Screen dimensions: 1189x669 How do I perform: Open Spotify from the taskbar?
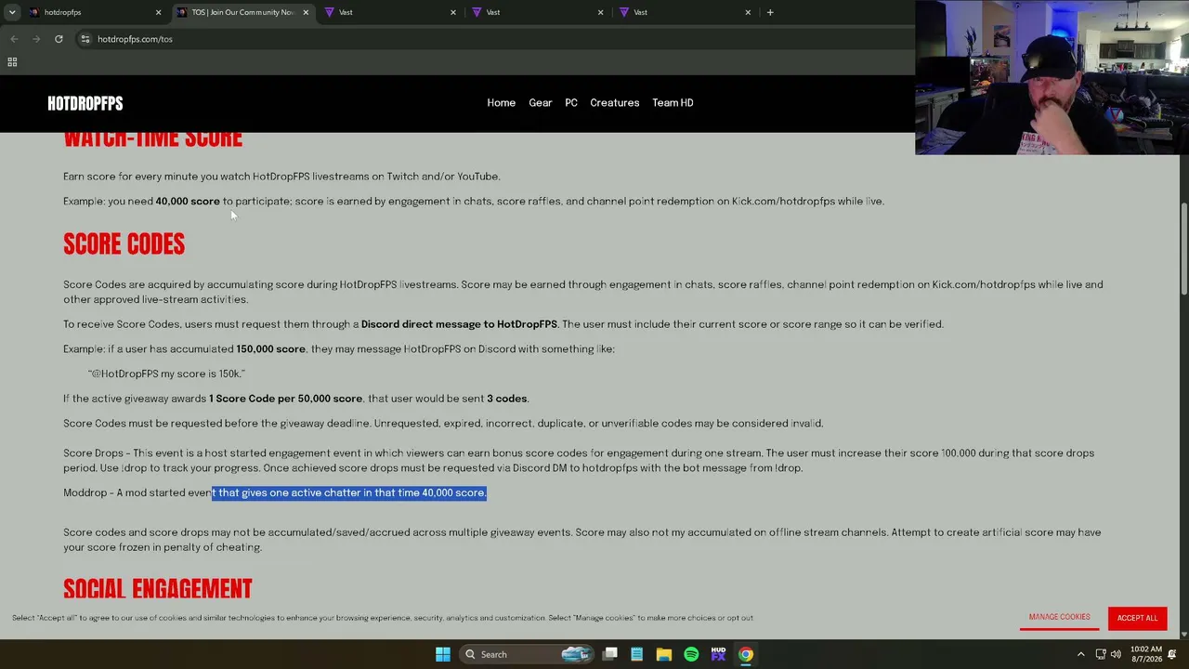click(x=691, y=654)
